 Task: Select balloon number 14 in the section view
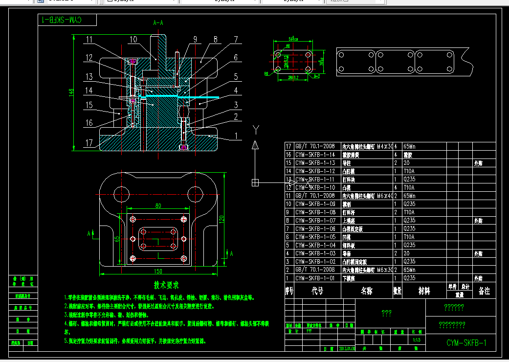(x=89, y=90)
